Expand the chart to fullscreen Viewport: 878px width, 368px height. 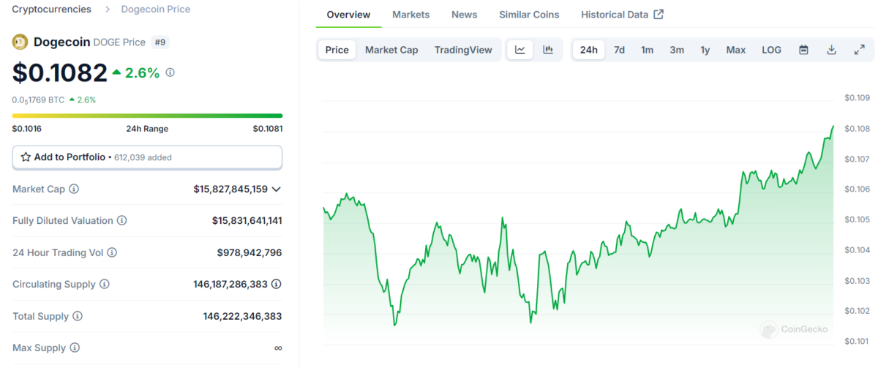point(859,50)
